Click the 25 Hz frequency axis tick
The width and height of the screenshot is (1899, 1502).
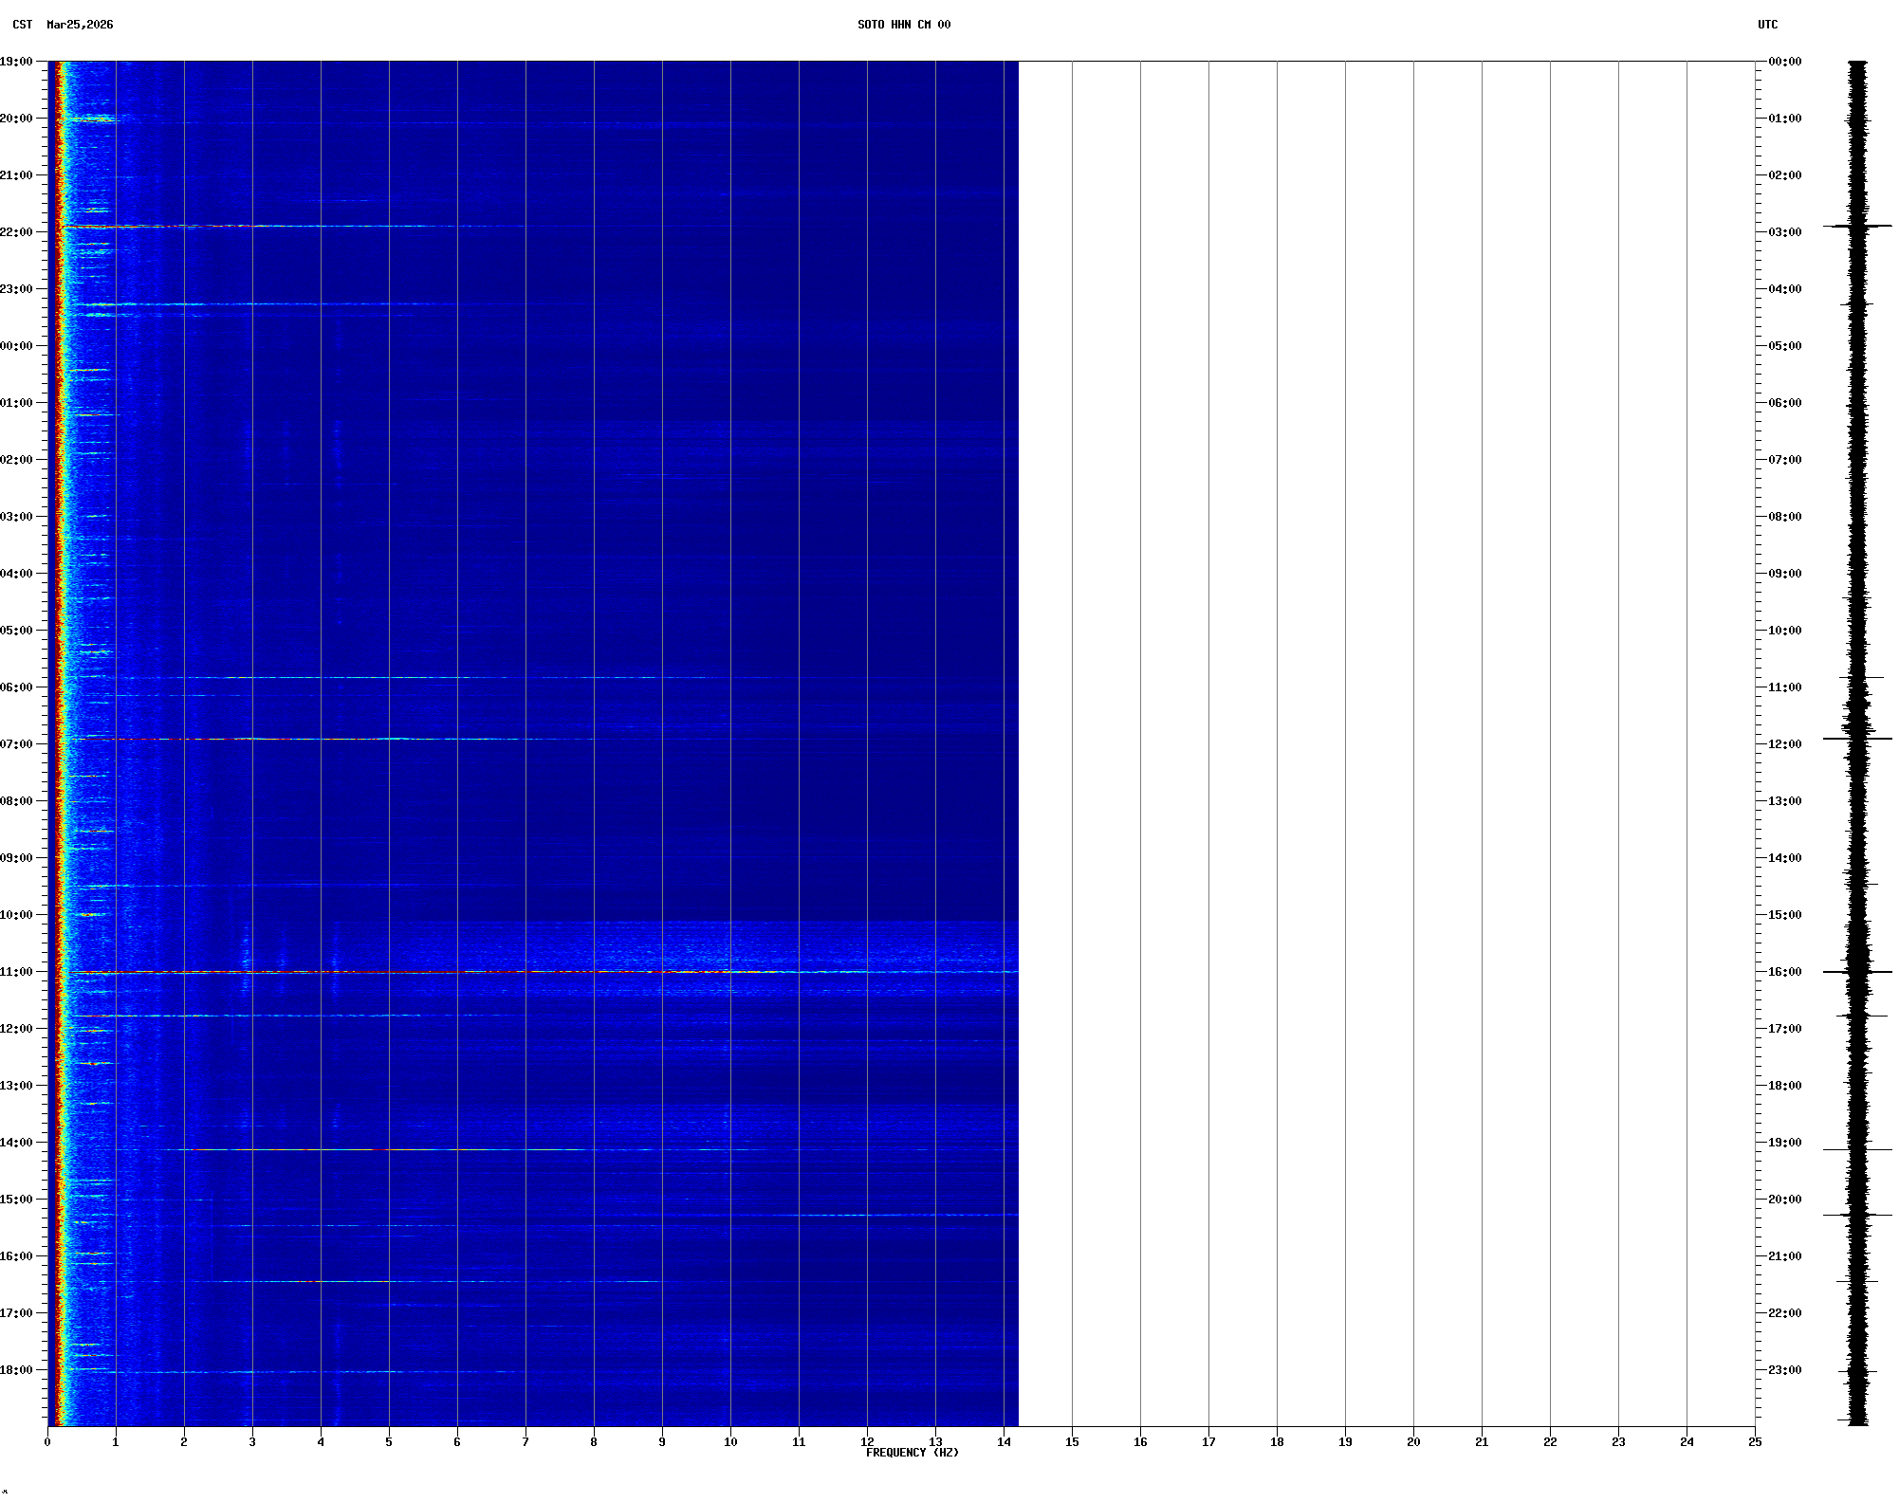click(1755, 1442)
